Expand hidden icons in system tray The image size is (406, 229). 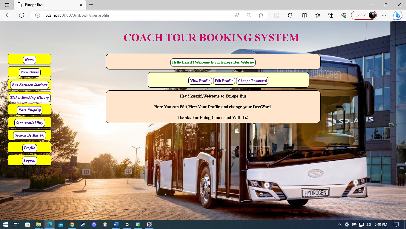click(340, 225)
